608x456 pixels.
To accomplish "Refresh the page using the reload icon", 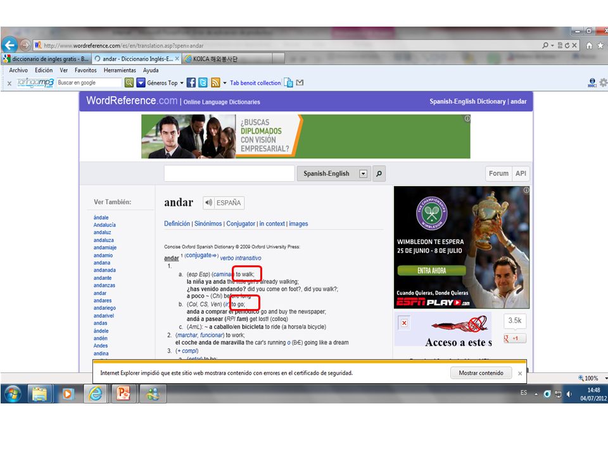I will pos(567,46).
